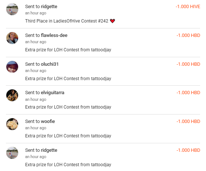The width and height of the screenshot is (206, 171).
Task: Open the elviguitarra username link
Action: click(x=53, y=93)
